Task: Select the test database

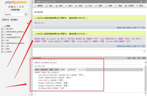Action: (x=8, y=49)
